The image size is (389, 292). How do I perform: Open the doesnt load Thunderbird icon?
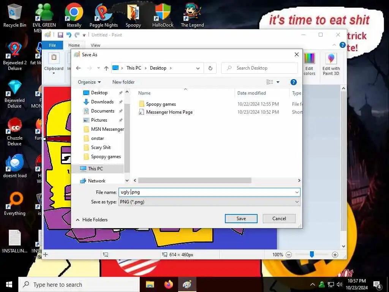pyautogui.click(x=15, y=166)
